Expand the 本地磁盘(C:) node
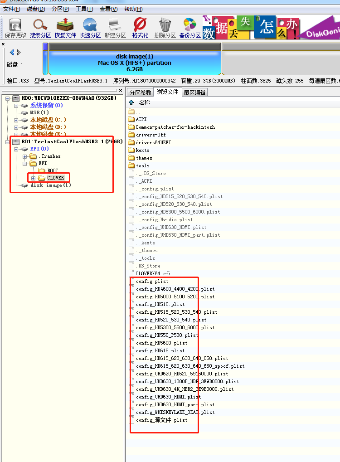Viewport: 340px width, 462px height. click(16, 120)
